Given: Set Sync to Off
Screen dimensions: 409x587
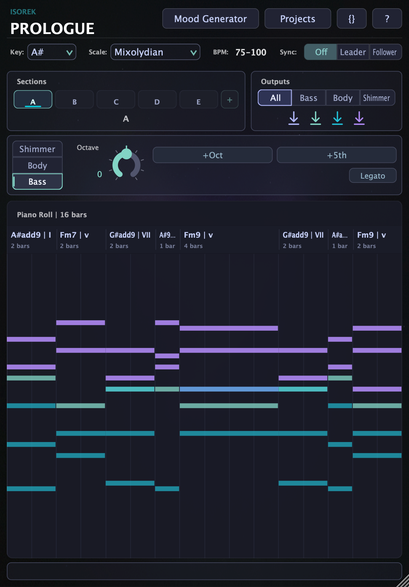Looking at the screenshot, I should (321, 52).
